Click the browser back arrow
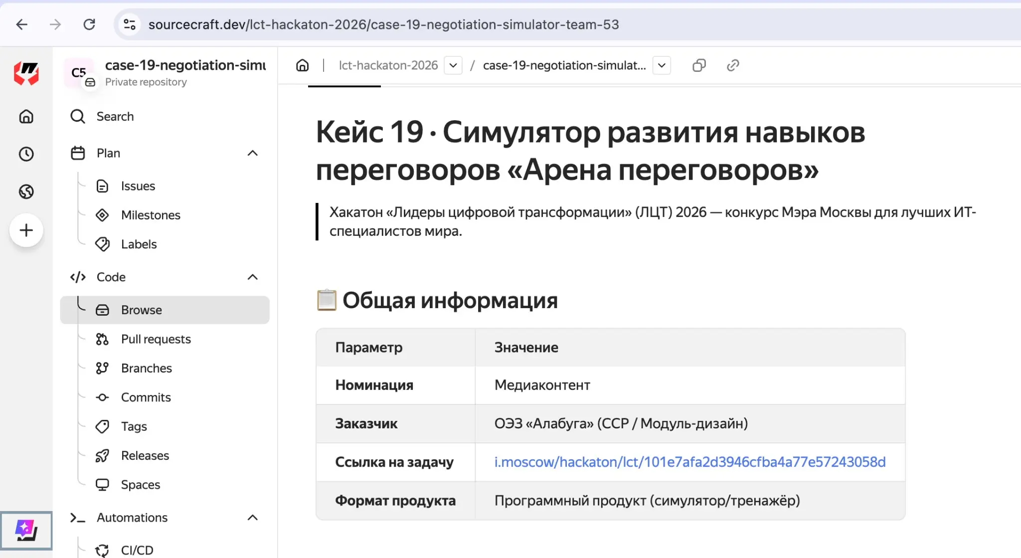Viewport: 1021px width, 558px height. (x=22, y=24)
